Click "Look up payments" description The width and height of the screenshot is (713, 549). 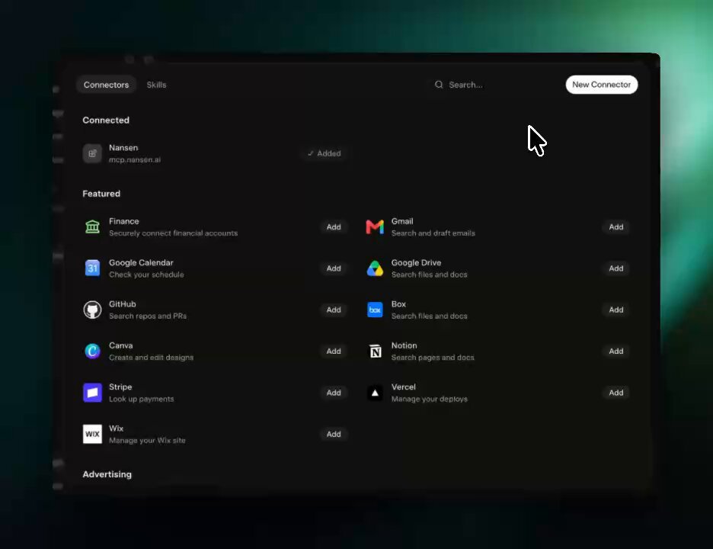[x=142, y=399]
